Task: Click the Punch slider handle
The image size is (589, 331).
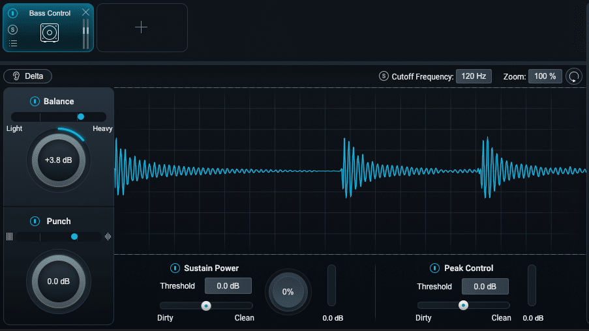Action: point(74,237)
